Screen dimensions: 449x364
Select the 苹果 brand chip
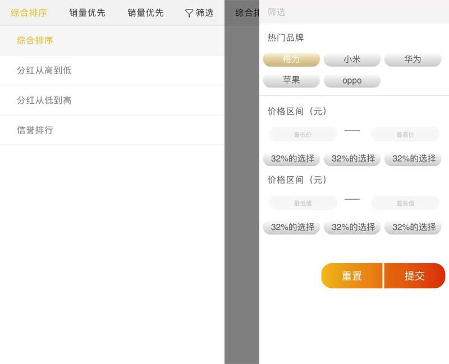point(291,80)
